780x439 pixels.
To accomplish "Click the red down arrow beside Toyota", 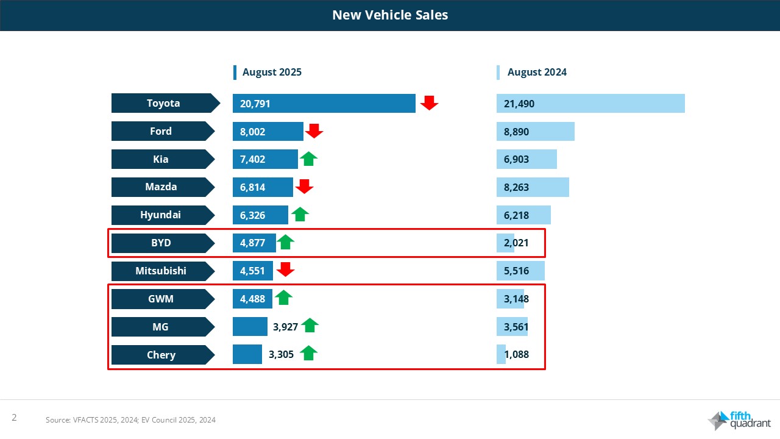I will 429,103.
